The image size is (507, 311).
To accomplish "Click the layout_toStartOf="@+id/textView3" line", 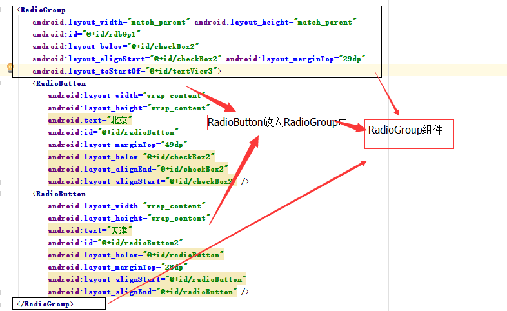I will [126, 71].
